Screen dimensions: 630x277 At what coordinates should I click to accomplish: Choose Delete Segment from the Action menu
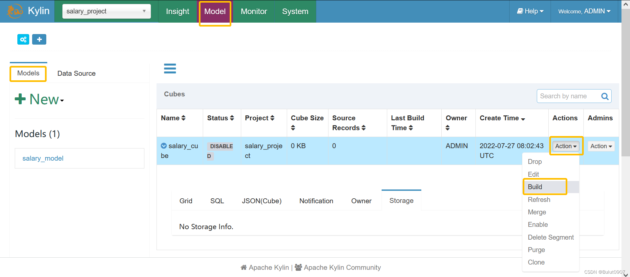pyautogui.click(x=551, y=237)
